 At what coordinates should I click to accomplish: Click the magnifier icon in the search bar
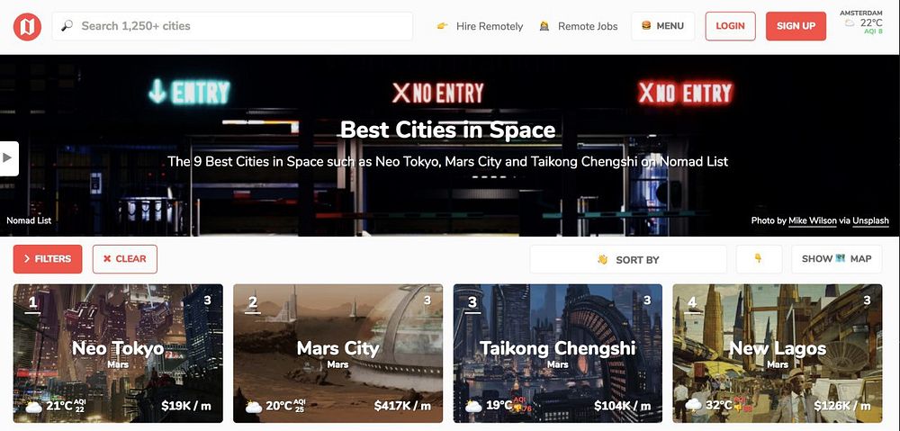point(67,26)
